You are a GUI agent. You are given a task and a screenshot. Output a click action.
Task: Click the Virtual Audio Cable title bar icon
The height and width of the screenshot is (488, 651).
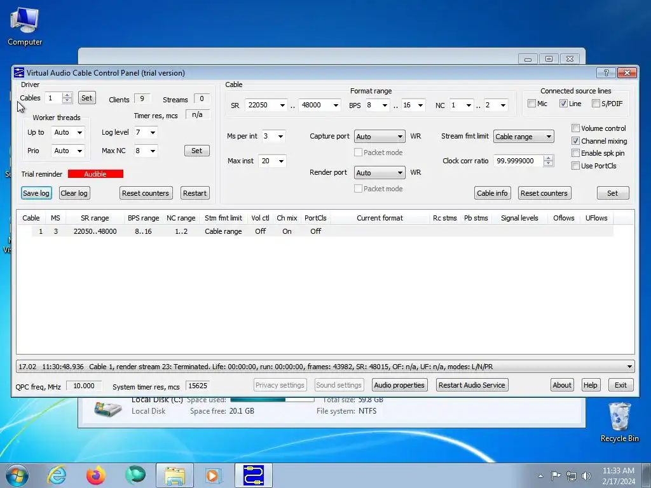pyautogui.click(x=19, y=72)
